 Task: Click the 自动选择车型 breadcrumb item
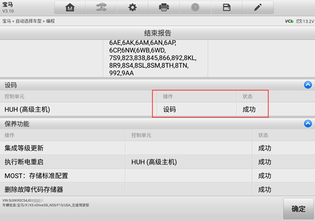pos(28,21)
